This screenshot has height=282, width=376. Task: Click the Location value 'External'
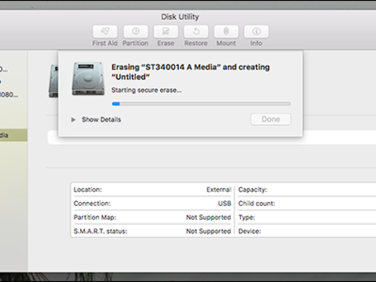click(219, 189)
